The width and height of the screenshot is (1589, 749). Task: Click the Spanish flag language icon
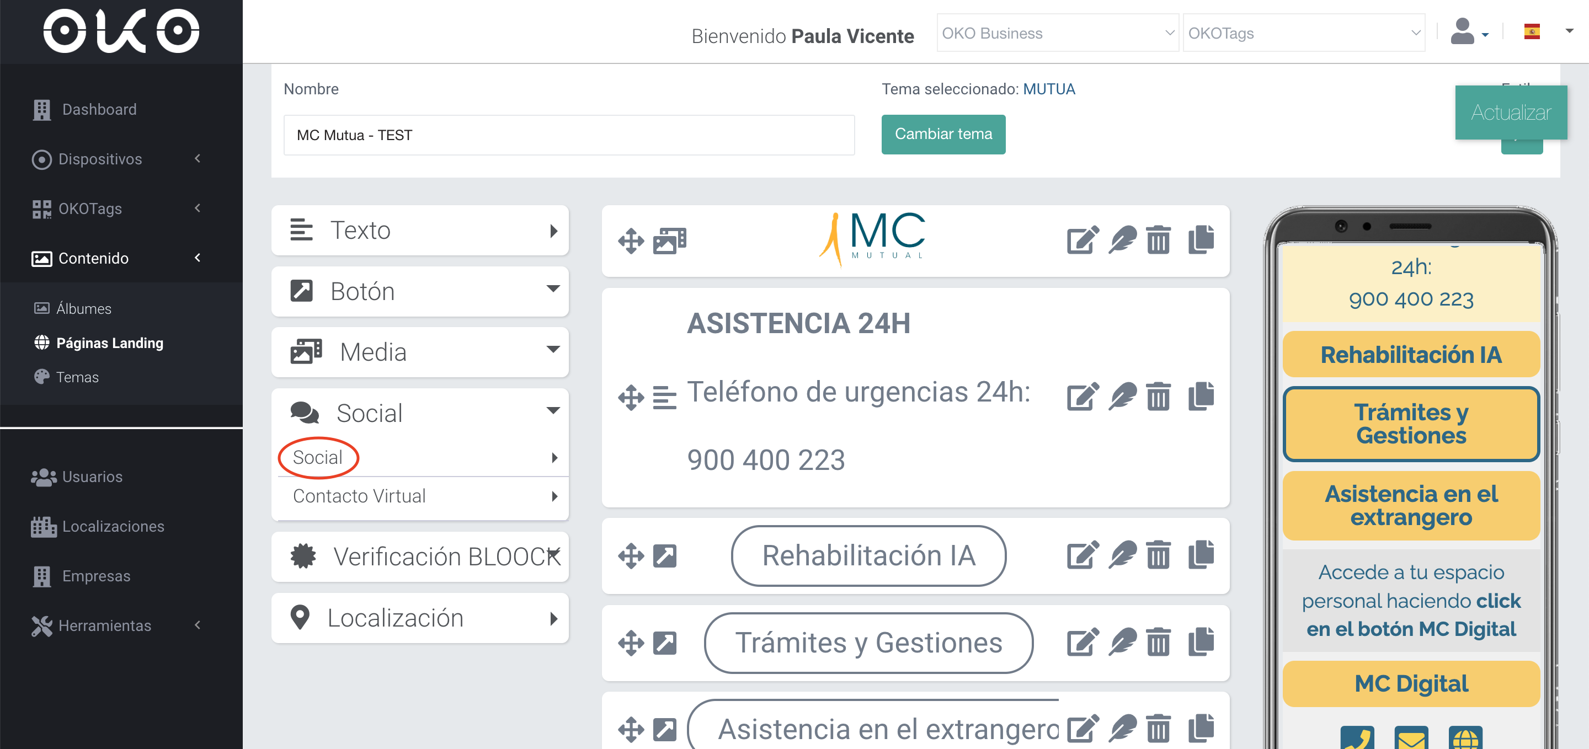tap(1532, 31)
